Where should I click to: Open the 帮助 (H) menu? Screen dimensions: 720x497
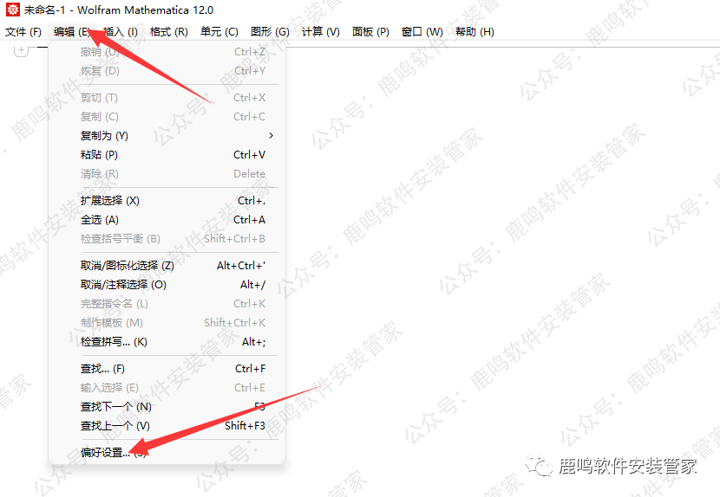(475, 32)
